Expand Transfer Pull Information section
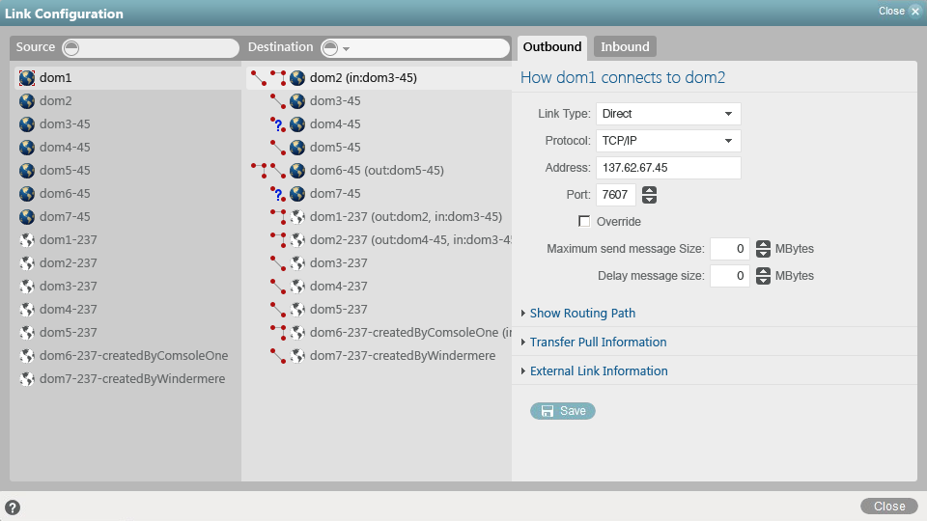The image size is (927, 521). tap(598, 343)
